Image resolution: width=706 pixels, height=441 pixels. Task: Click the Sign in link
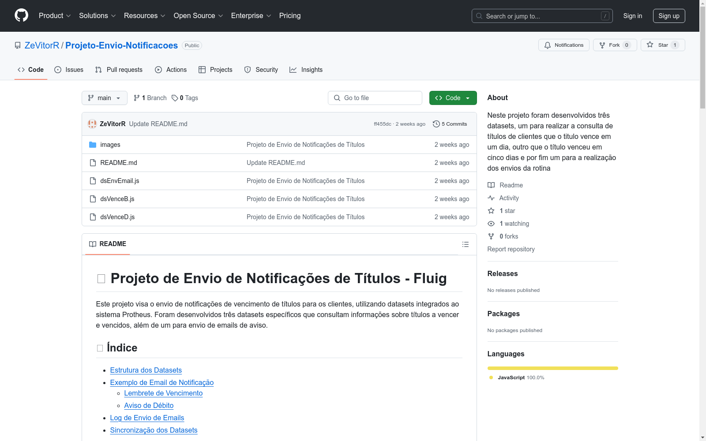pos(633,16)
